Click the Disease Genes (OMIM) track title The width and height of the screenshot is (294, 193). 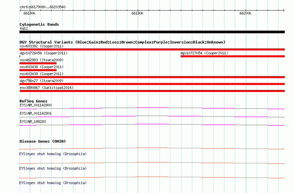[43, 141]
